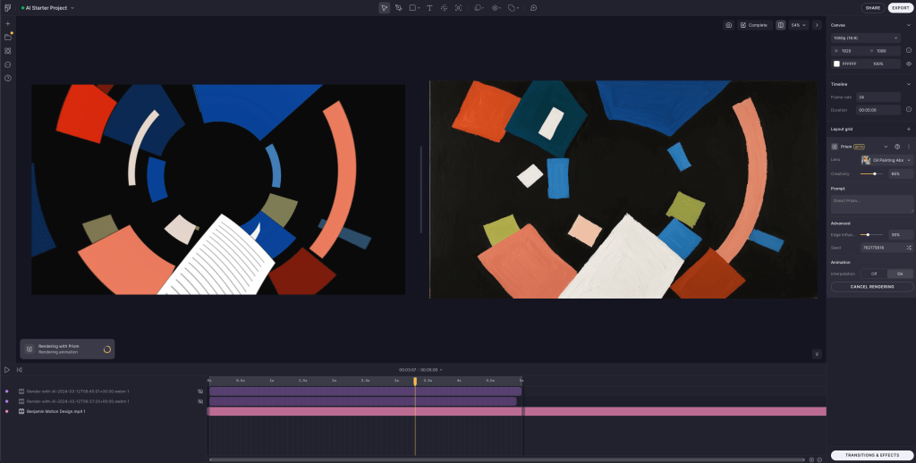Click the canvas snapshot camera icon
Screen dimensions: 916x463
729,25
